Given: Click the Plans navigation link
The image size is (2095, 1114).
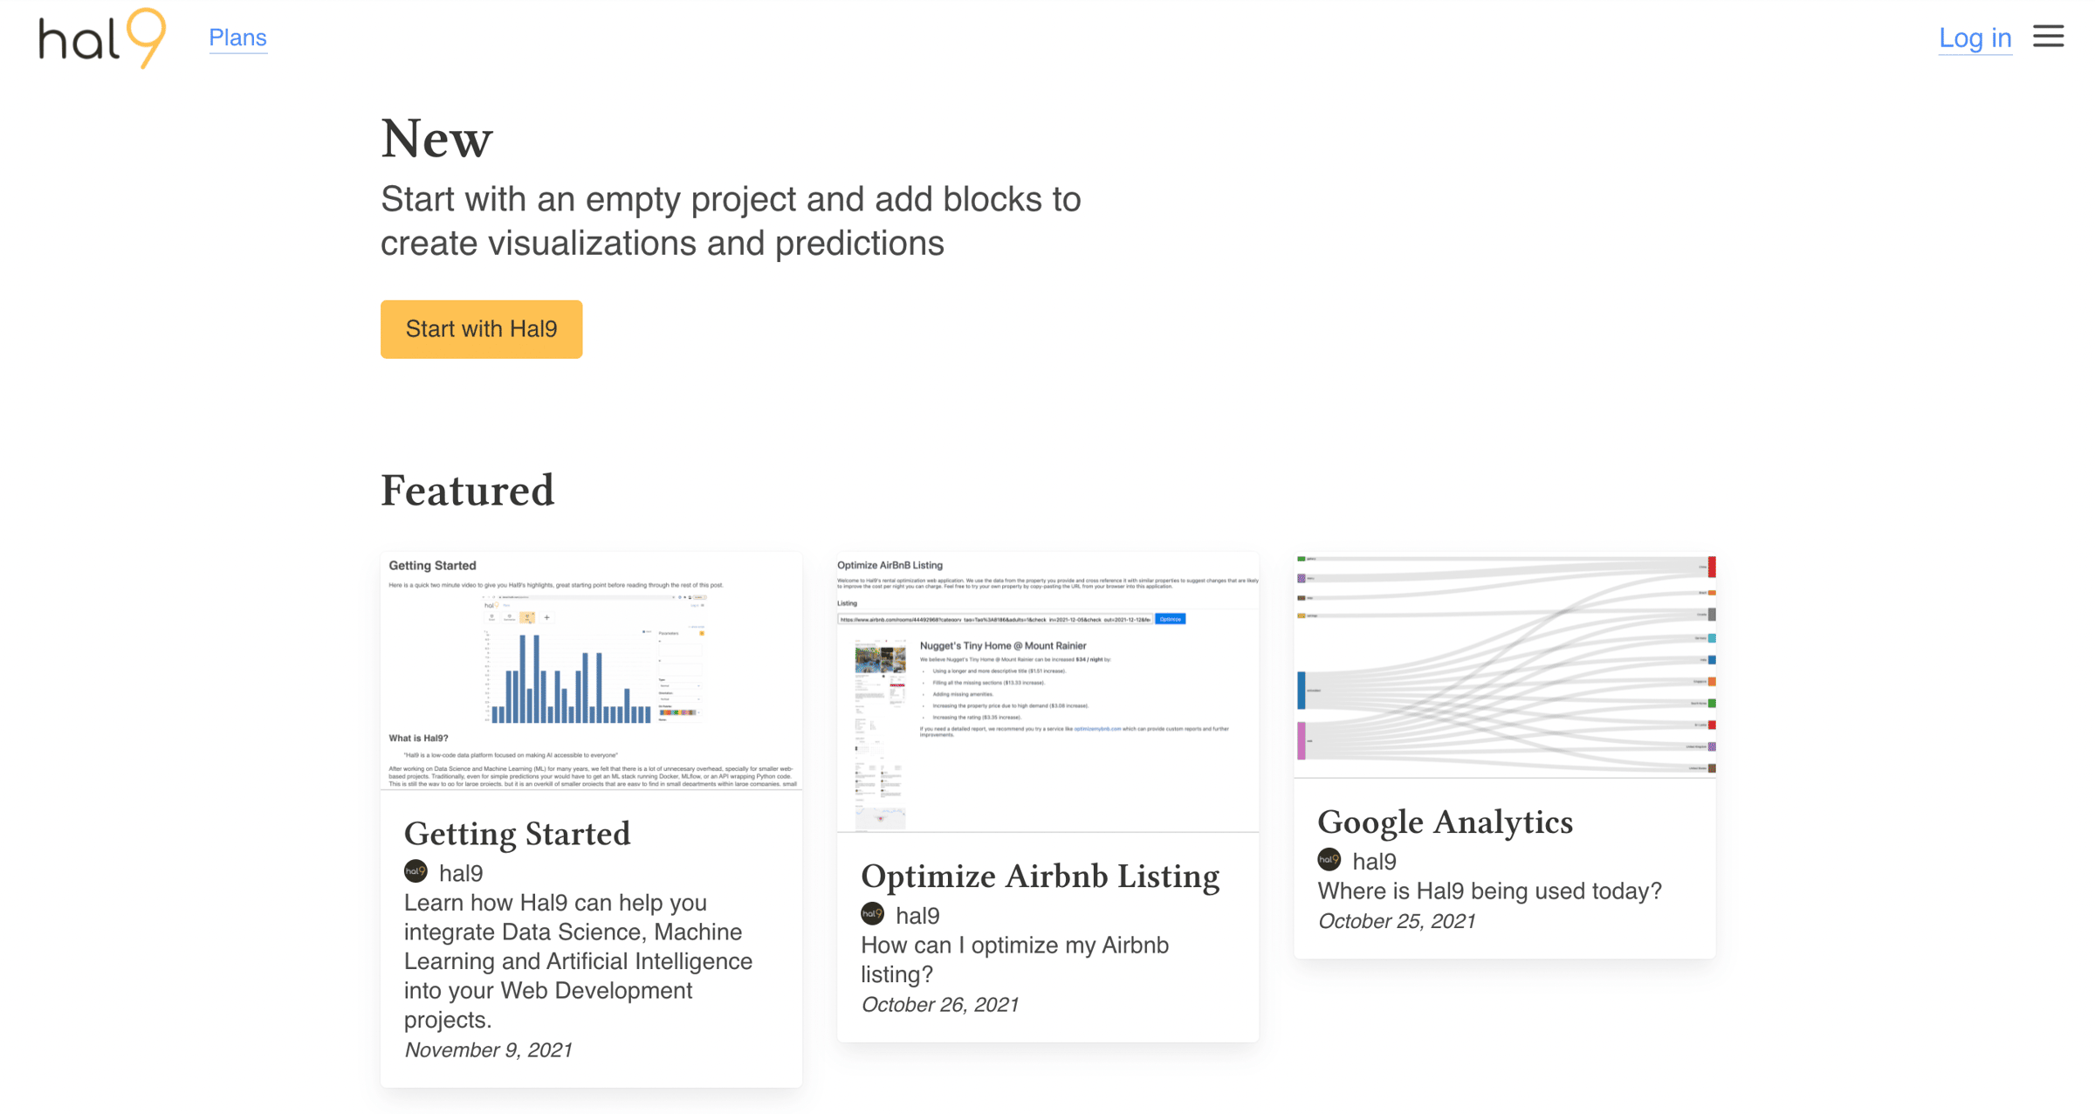Looking at the screenshot, I should point(236,36).
